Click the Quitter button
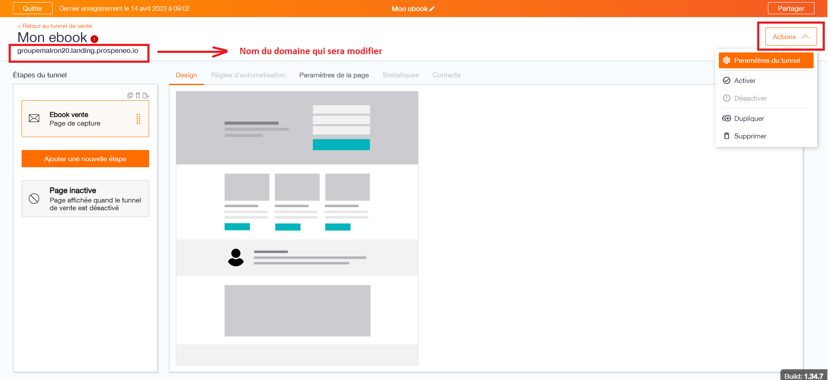Viewport: 830px width, 380px height. click(x=33, y=9)
